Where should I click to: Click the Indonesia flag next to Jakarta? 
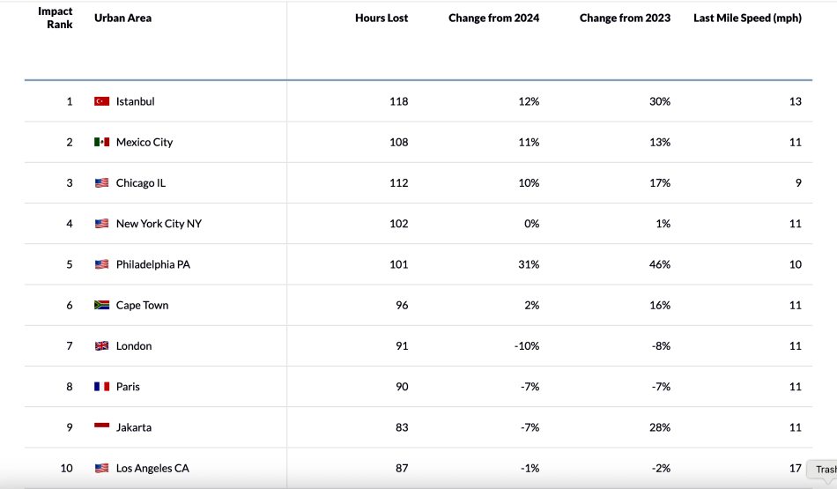(x=101, y=427)
